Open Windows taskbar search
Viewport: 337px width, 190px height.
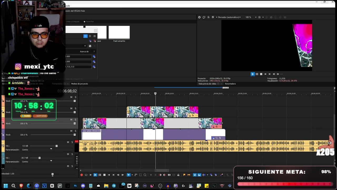[x=13, y=186]
